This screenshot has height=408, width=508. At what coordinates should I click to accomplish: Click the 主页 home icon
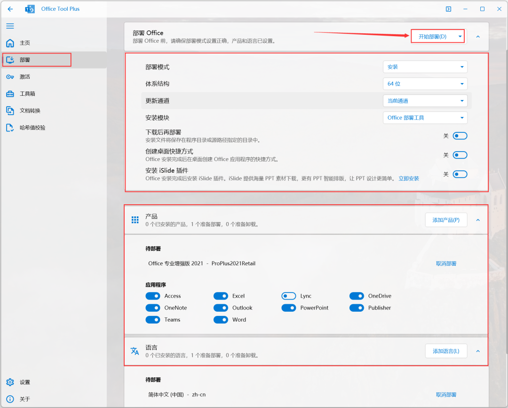click(x=10, y=43)
